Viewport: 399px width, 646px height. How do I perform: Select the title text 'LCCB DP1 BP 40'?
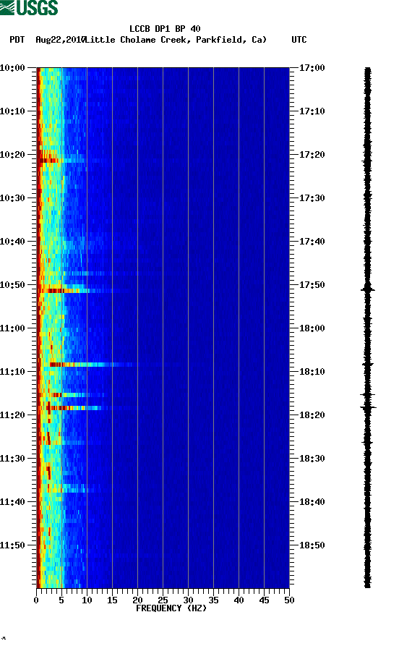click(165, 29)
